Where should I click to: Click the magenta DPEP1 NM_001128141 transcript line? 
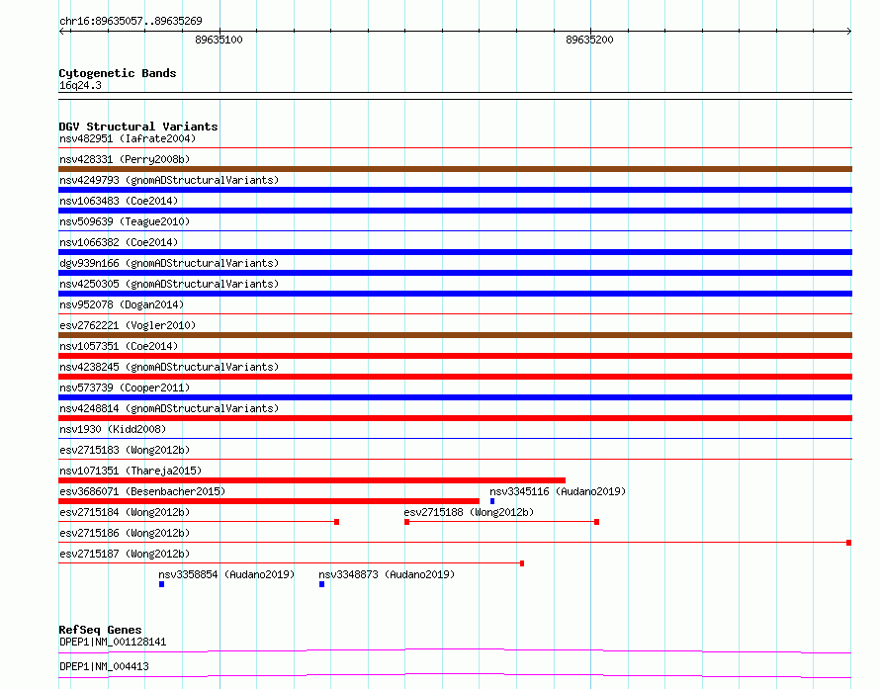(x=455, y=650)
